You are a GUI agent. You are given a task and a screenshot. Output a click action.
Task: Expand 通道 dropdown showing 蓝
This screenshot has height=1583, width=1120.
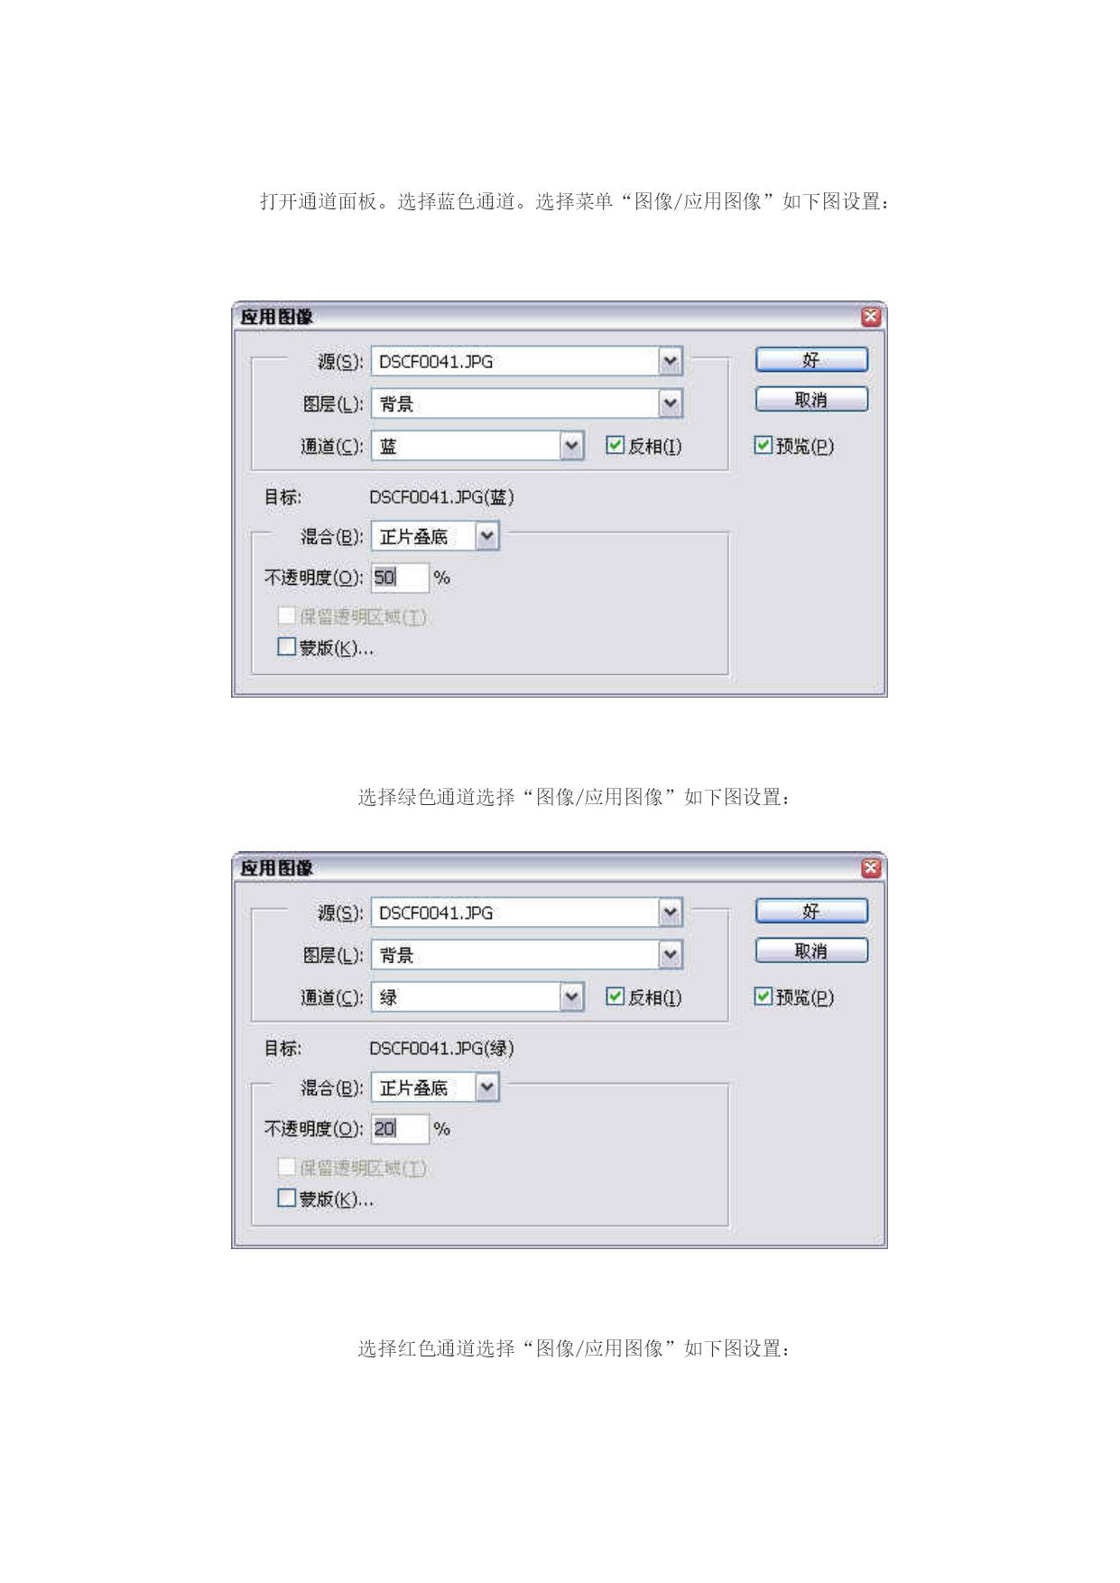tap(571, 445)
